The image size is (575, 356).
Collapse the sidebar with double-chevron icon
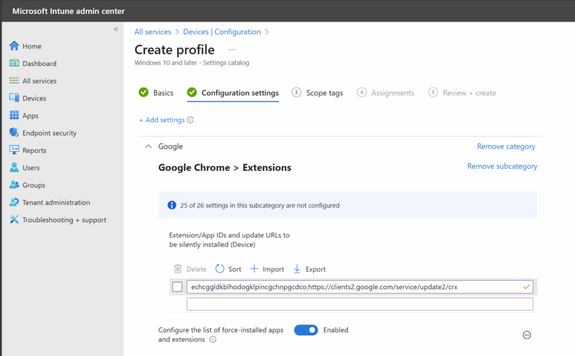click(116, 29)
